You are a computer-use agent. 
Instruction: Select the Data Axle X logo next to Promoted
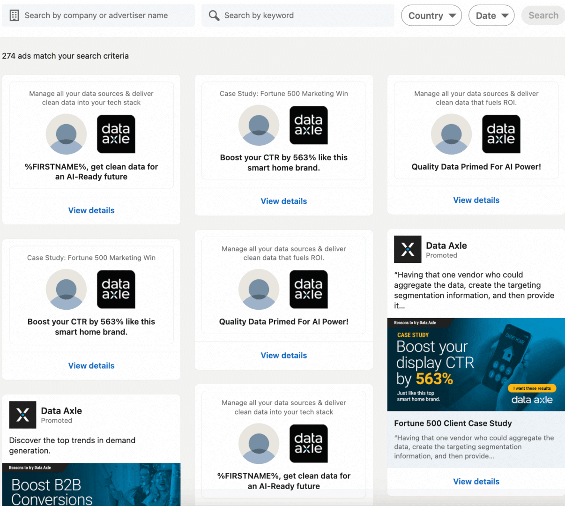click(x=408, y=249)
